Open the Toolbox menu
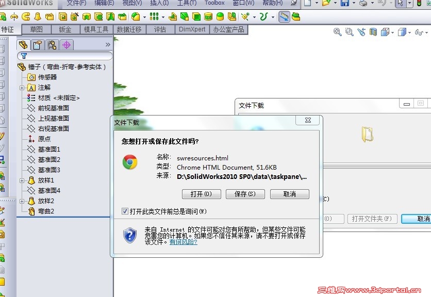431x297 pixels. pyautogui.click(x=214, y=3)
